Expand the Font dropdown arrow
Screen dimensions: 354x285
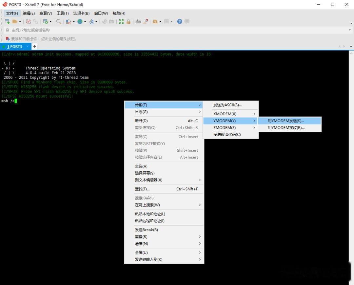96,22
